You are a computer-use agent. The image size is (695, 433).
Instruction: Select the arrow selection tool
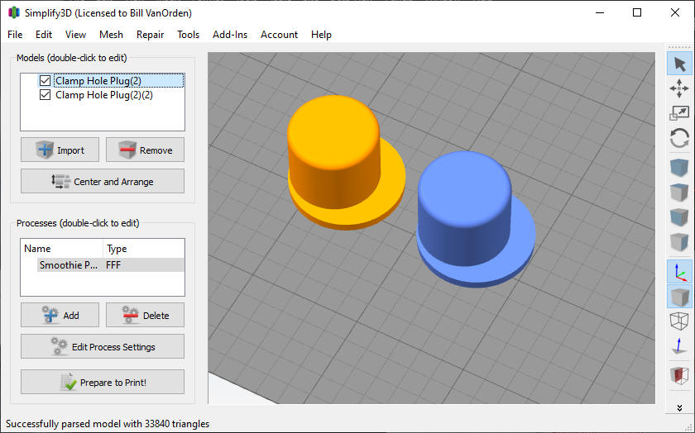pos(679,63)
